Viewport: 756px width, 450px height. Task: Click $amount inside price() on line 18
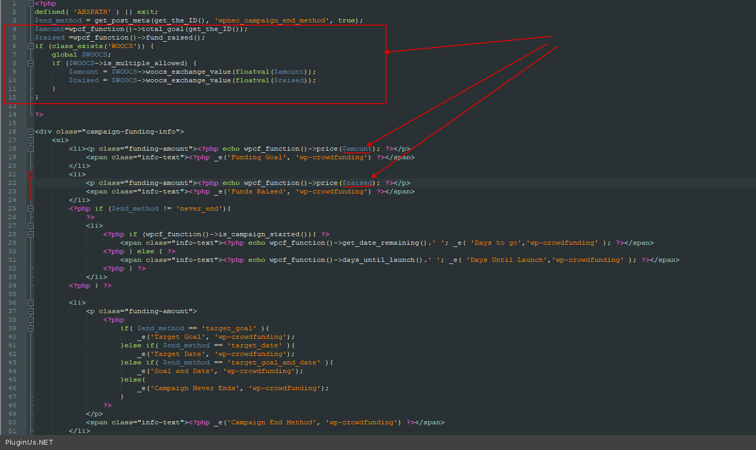[357, 149]
